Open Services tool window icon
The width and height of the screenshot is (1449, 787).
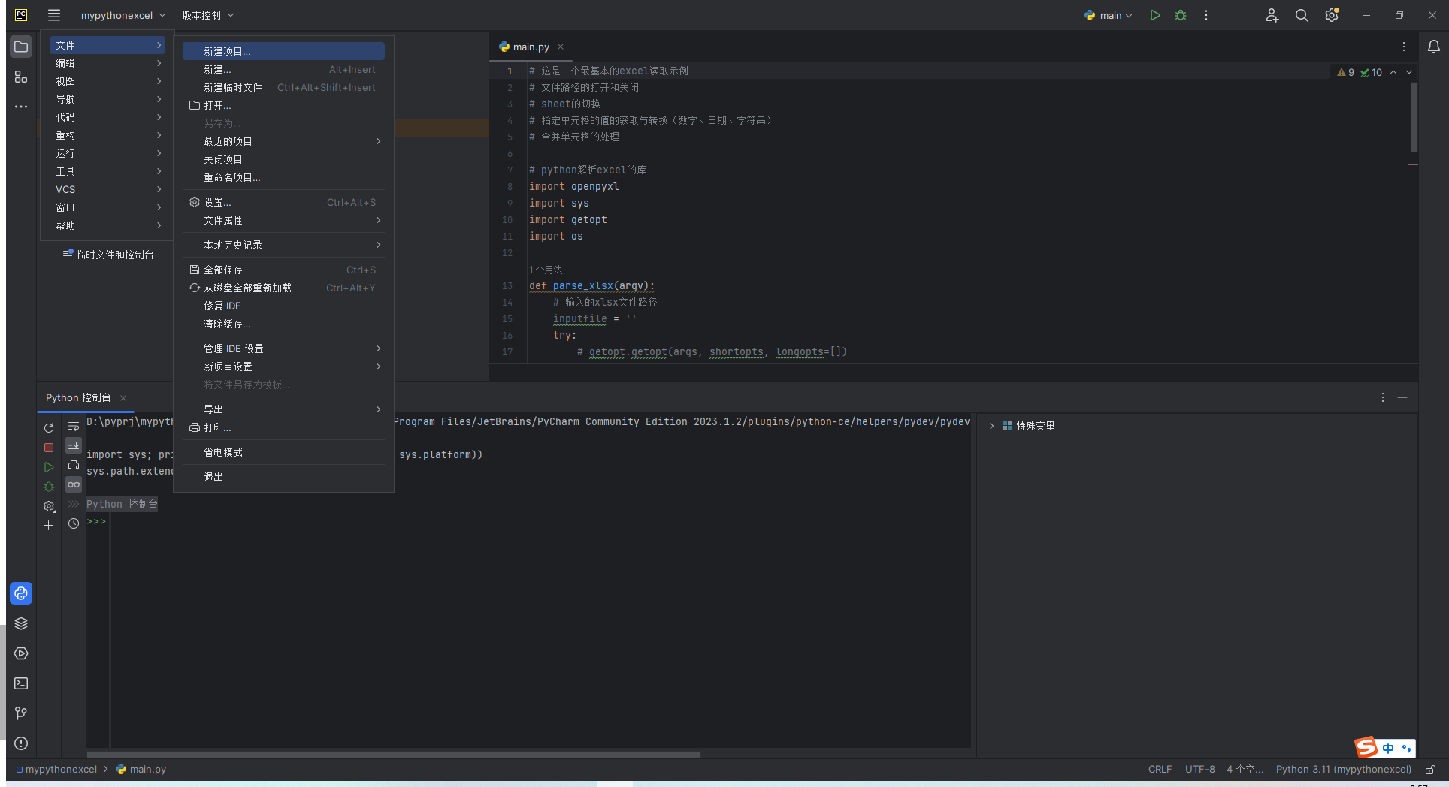[21, 653]
